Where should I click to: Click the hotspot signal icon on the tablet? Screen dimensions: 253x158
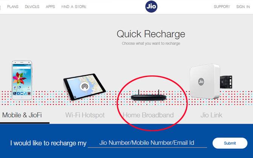(x=84, y=87)
